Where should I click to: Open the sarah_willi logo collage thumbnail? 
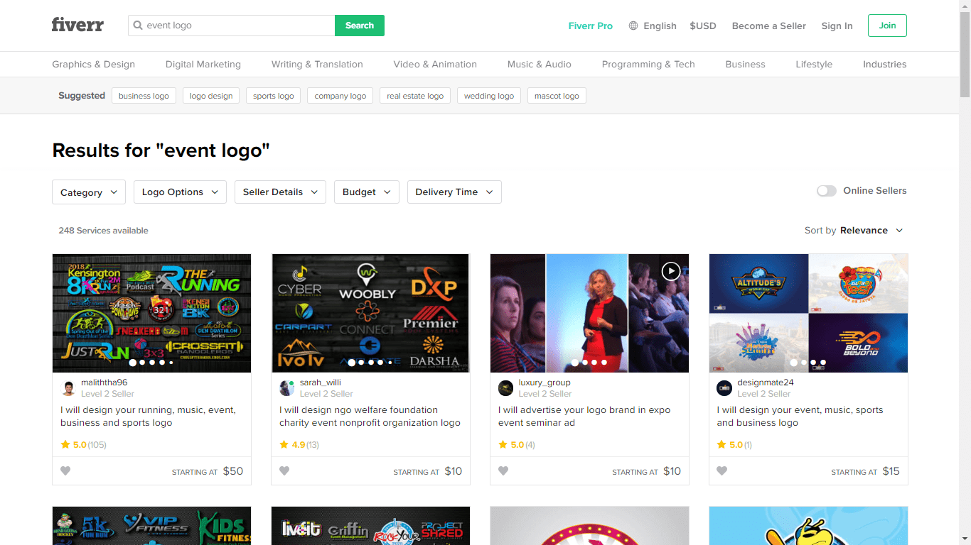[x=370, y=313]
